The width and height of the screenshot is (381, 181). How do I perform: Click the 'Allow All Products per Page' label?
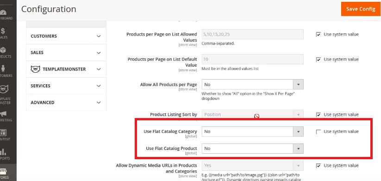coord(169,85)
